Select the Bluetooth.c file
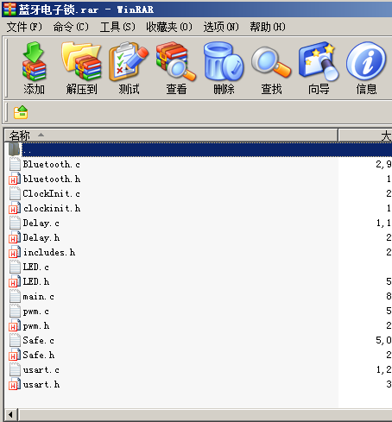392x422 pixels. point(51,164)
